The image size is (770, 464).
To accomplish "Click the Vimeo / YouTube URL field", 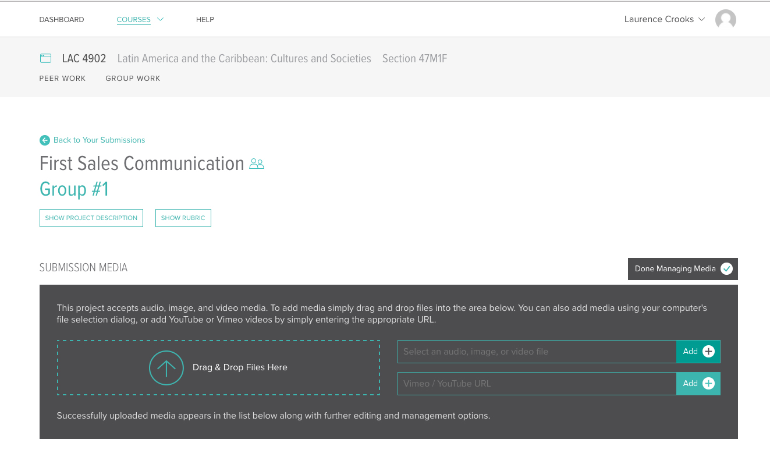I will pos(537,384).
